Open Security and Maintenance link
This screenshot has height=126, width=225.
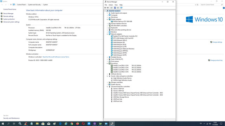11,118
